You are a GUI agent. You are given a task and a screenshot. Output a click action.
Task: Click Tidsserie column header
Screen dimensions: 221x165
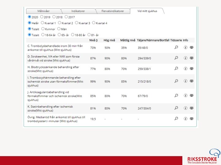coord(176,40)
